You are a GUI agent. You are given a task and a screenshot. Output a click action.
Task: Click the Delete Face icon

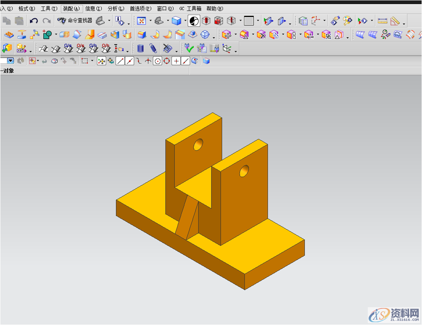[261, 35]
